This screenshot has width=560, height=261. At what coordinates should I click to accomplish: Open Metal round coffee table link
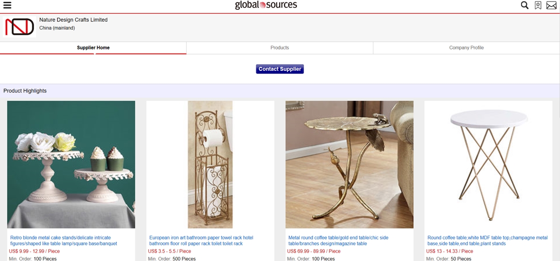(338, 241)
